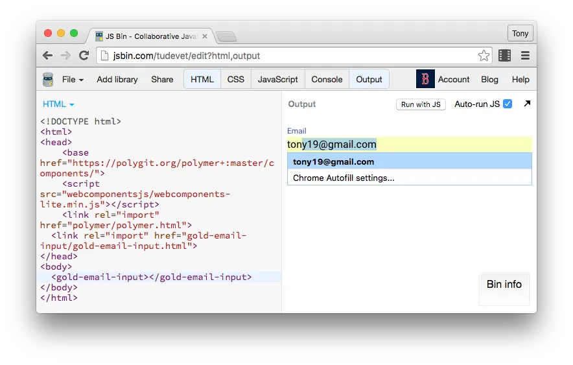
Task: Open a new browser tab
Action: click(x=226, y=36)
